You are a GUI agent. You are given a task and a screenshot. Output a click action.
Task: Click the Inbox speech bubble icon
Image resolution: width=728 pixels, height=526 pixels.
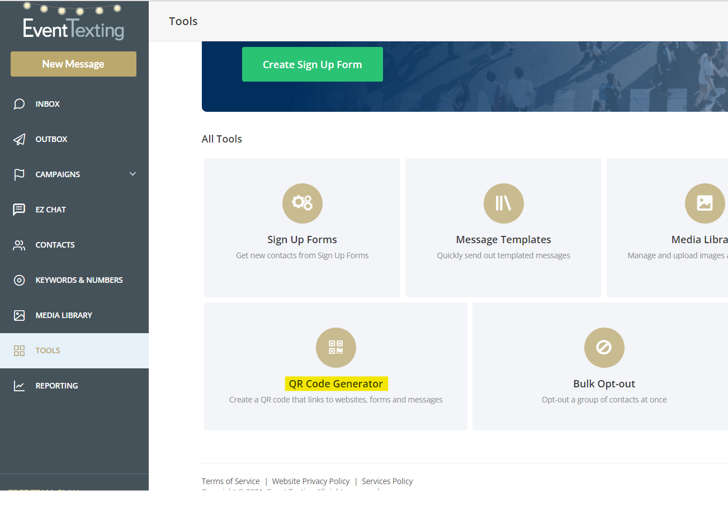coord(19,104)
